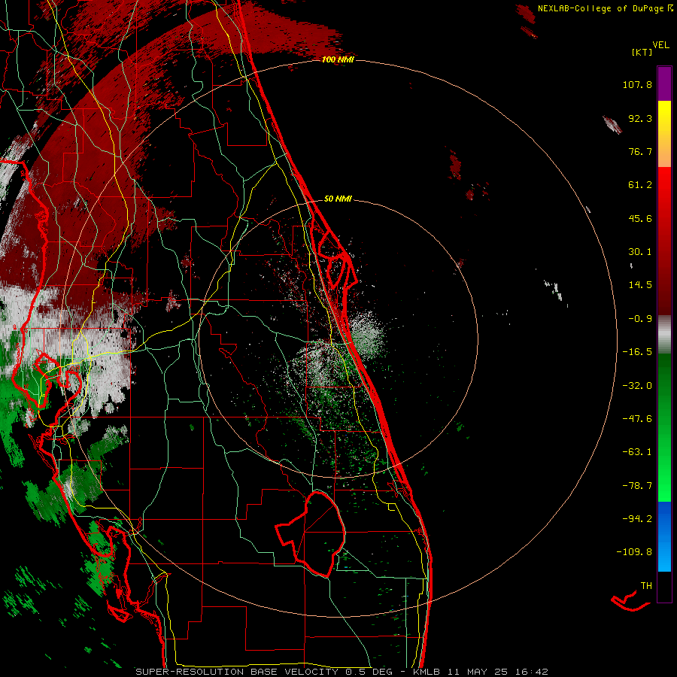The height and width of the screenshot is (677, 677).
Task: Click the [KT] units label
Action: [x=642, y=52]
